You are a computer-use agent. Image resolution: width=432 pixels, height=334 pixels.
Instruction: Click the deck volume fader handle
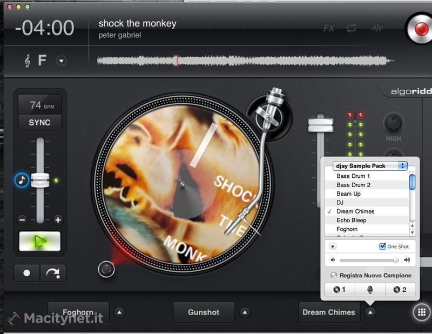[320, 125]
